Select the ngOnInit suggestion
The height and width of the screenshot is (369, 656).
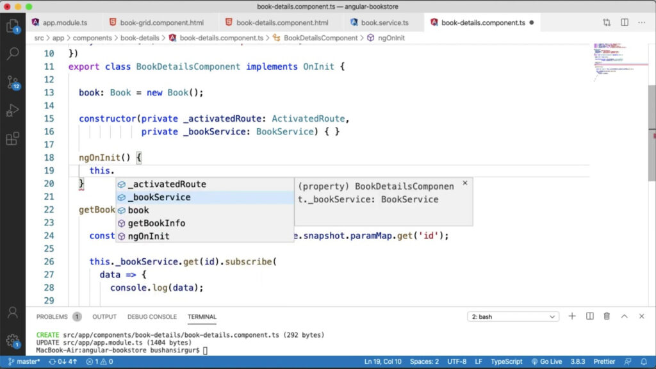tap(205, 236)
